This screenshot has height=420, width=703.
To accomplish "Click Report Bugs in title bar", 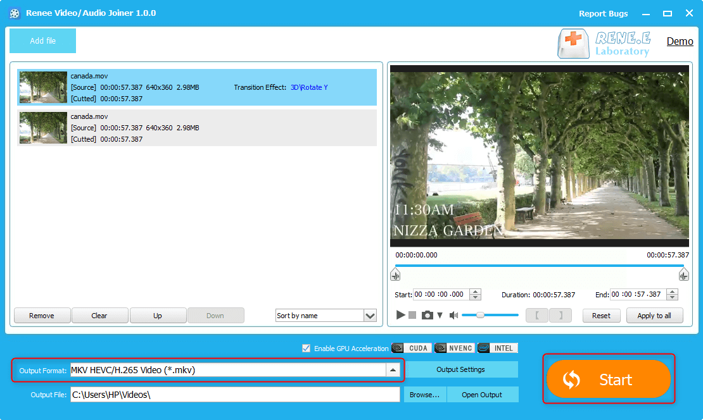I will (x=603, y=13).
